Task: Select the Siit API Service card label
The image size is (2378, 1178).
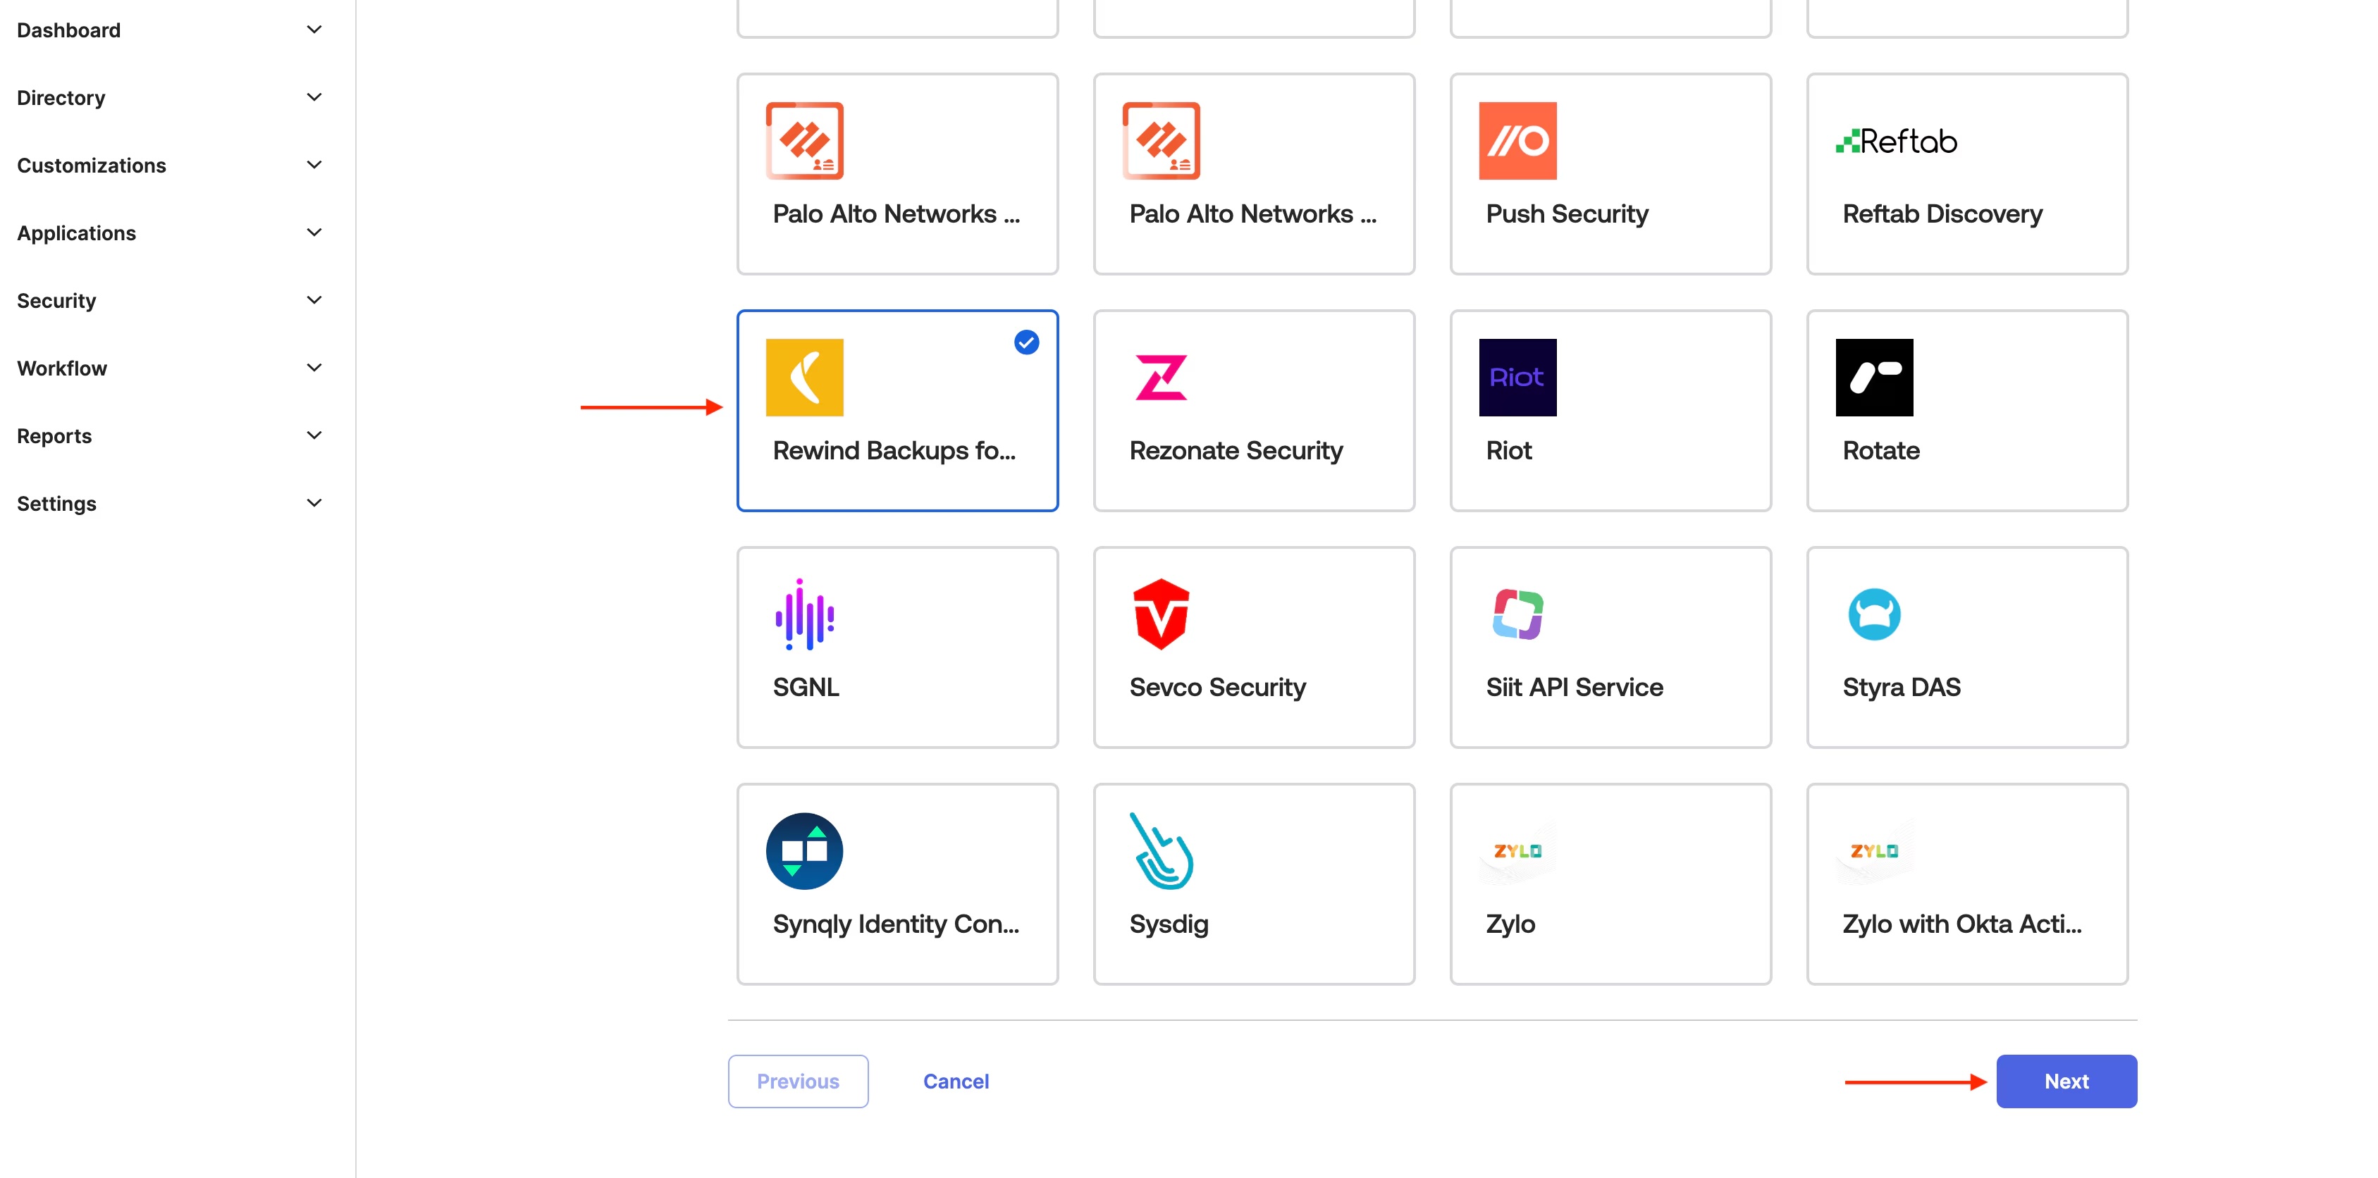Action: click(1575, 687)
